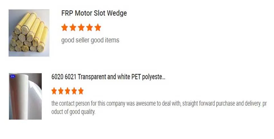
Task: Click blue oval badge on PET film thumbnail
Action: 13,76
